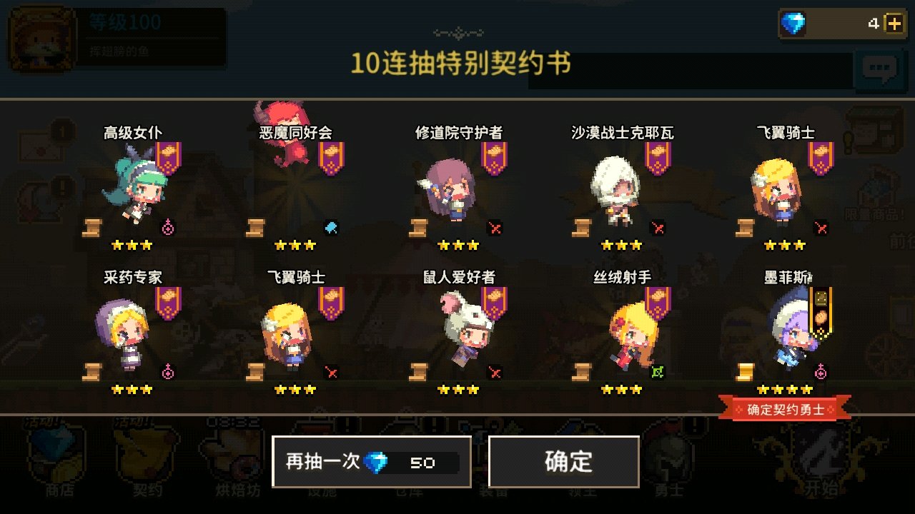
Task: Click the red 确定契约勇士 ribbon
Action: click(785, 409)
